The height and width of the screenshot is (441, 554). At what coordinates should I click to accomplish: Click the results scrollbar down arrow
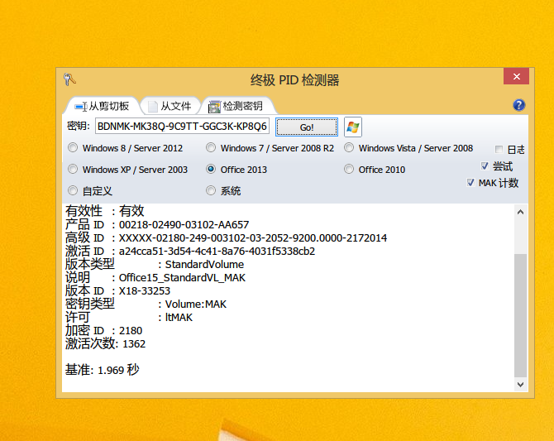coord(520,385)
